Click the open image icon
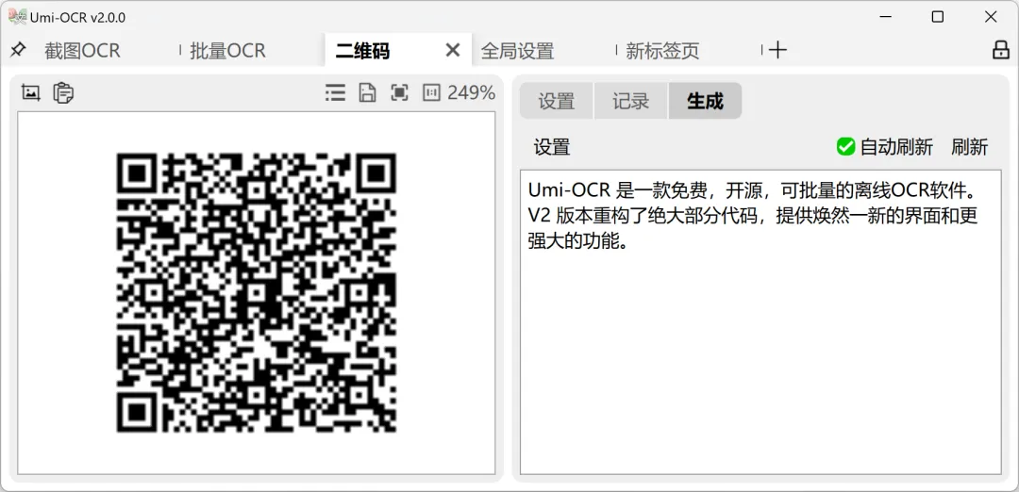This screenshot has width=1019, height=492. pyautogui.click(x=30, y=92)
